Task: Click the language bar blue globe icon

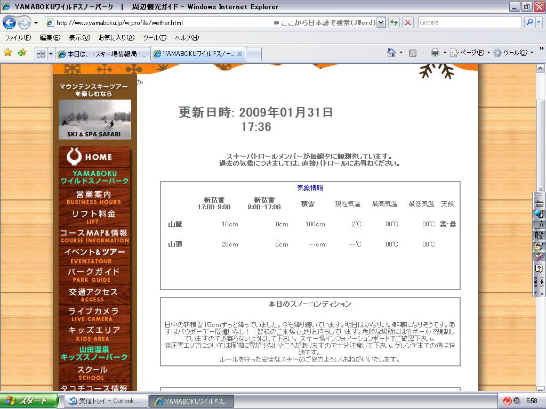Action: point(539,214)
